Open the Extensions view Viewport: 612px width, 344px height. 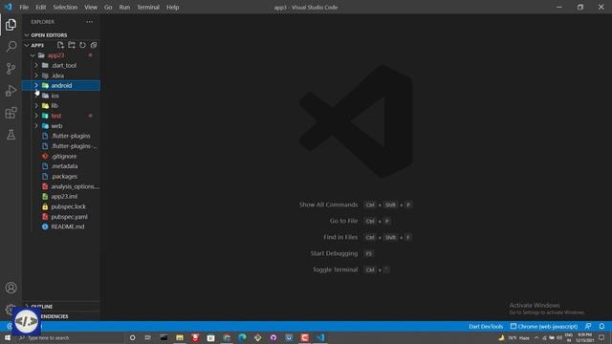(11, 113)
